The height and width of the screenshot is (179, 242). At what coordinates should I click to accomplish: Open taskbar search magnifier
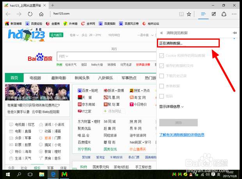[x=19, y=174]
